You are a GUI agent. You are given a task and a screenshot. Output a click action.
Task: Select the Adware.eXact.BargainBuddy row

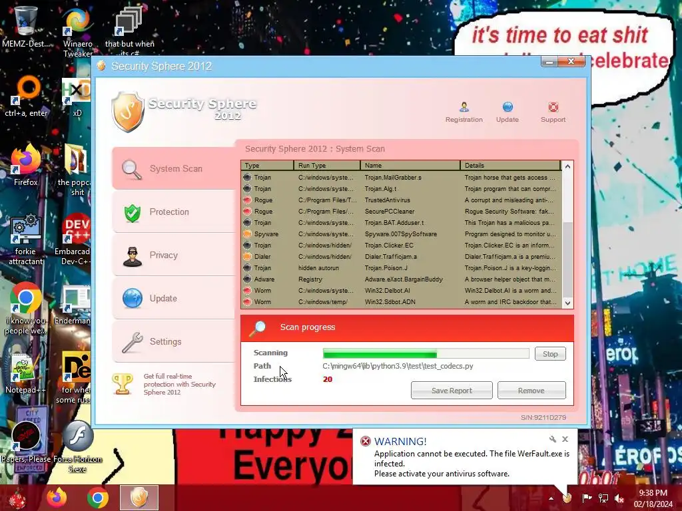[x=401, y=279]
